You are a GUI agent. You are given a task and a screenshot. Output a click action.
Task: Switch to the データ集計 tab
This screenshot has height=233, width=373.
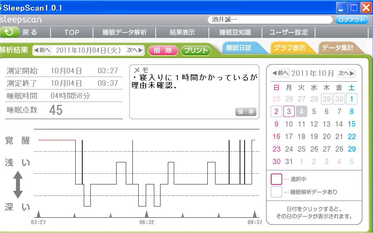(x=338, y=48)
